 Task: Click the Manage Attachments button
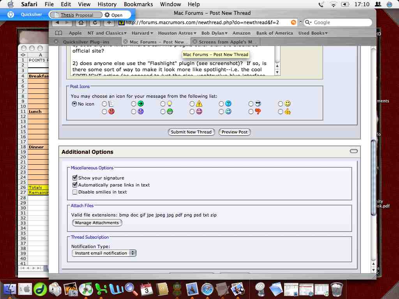tap(97, 223)
